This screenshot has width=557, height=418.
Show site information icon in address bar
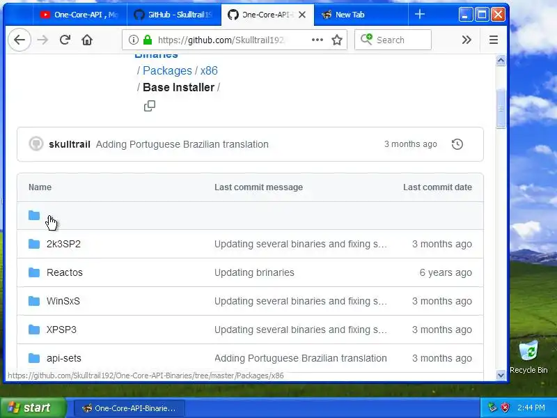pyautogui.click(x=133, y=40)
